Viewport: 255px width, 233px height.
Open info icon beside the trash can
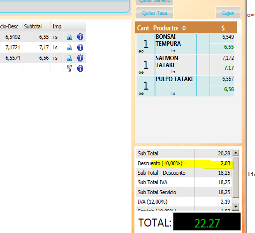pyautogui.click(x=80, y=68)
